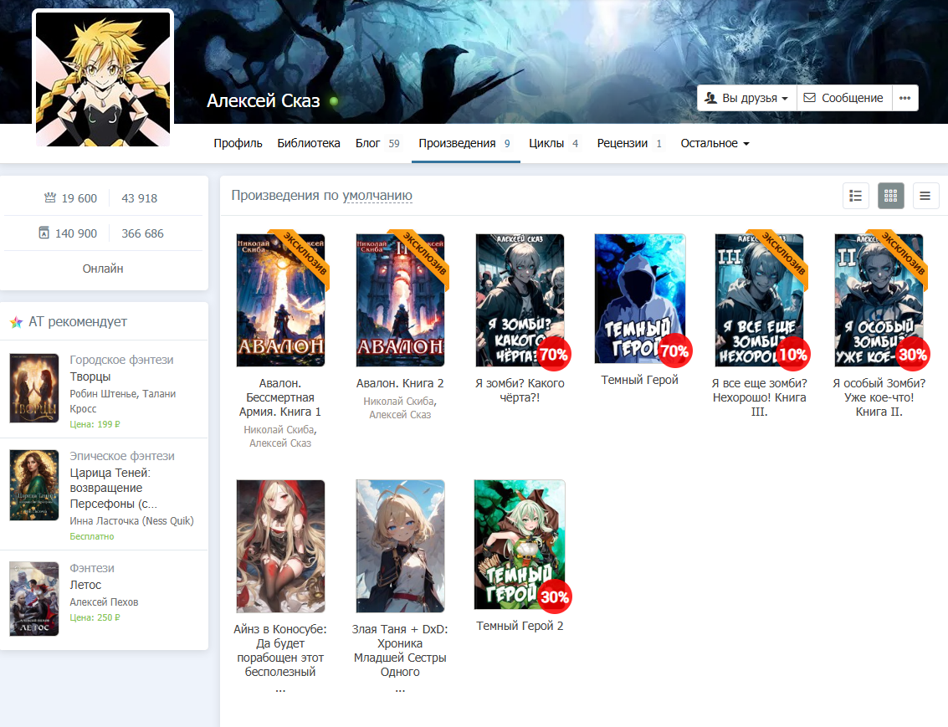Expand the Остальное menu
The width and height of the screenshot is (948, 727).
715,143
